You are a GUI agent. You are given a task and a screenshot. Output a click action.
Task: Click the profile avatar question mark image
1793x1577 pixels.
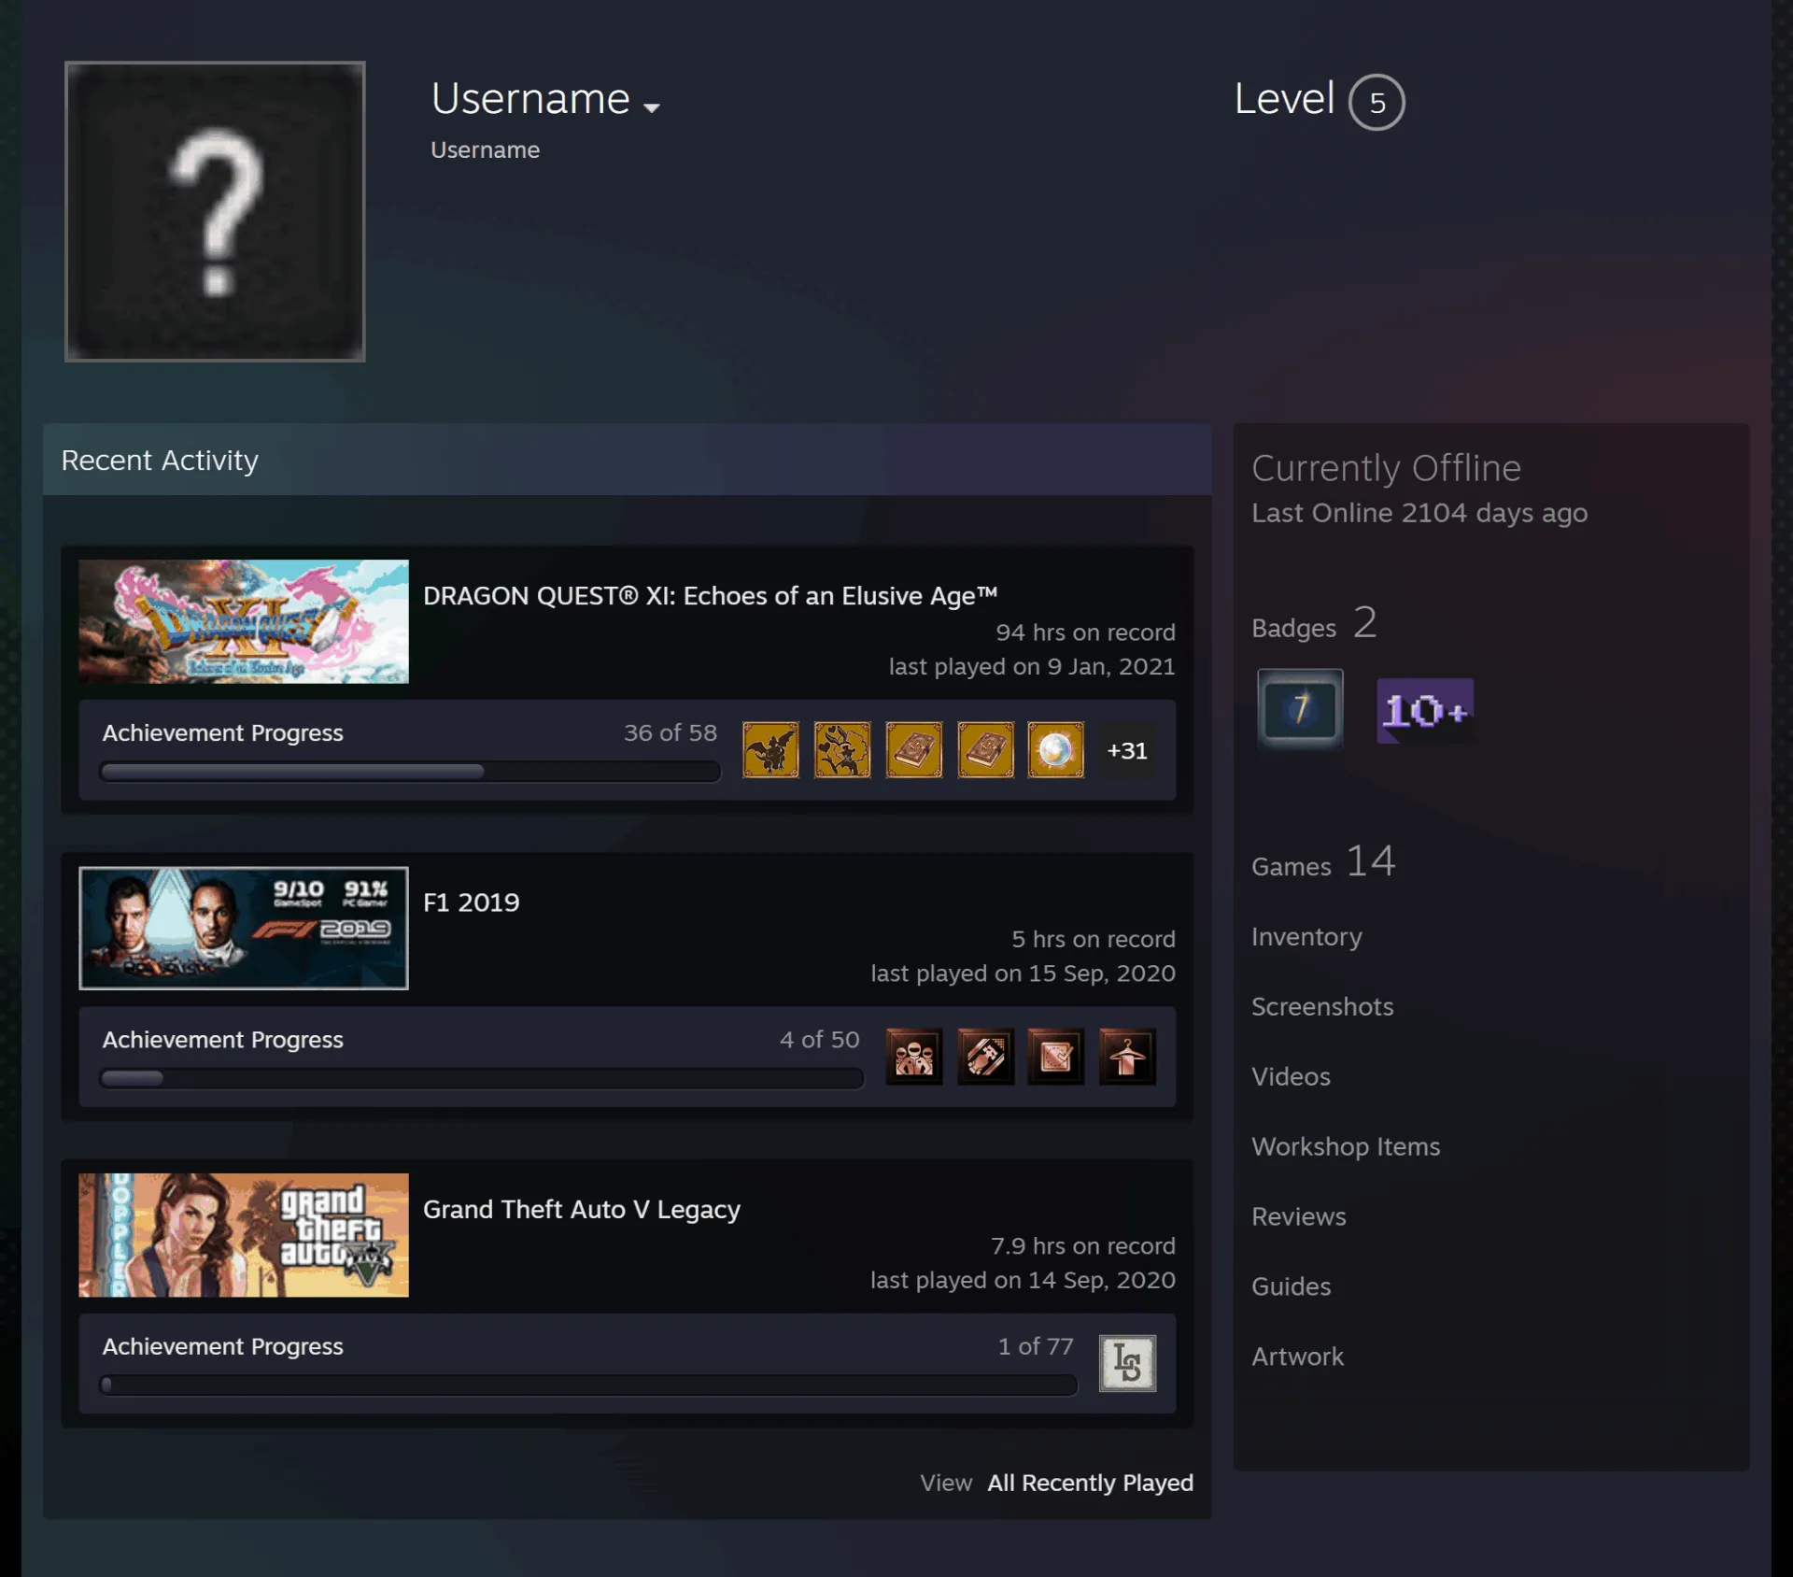coord(215,211)
